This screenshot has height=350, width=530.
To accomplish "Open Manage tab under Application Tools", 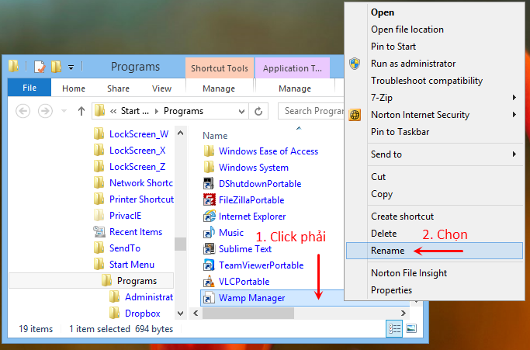I will coord(295,88).
